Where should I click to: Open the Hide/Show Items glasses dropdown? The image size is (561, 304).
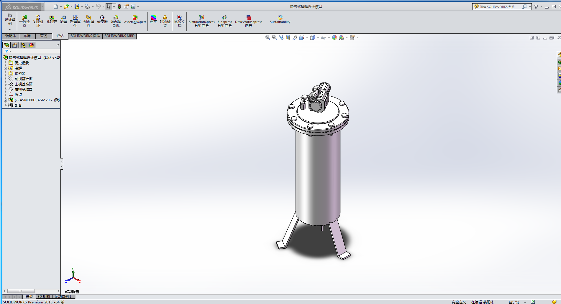coord(324,38)
